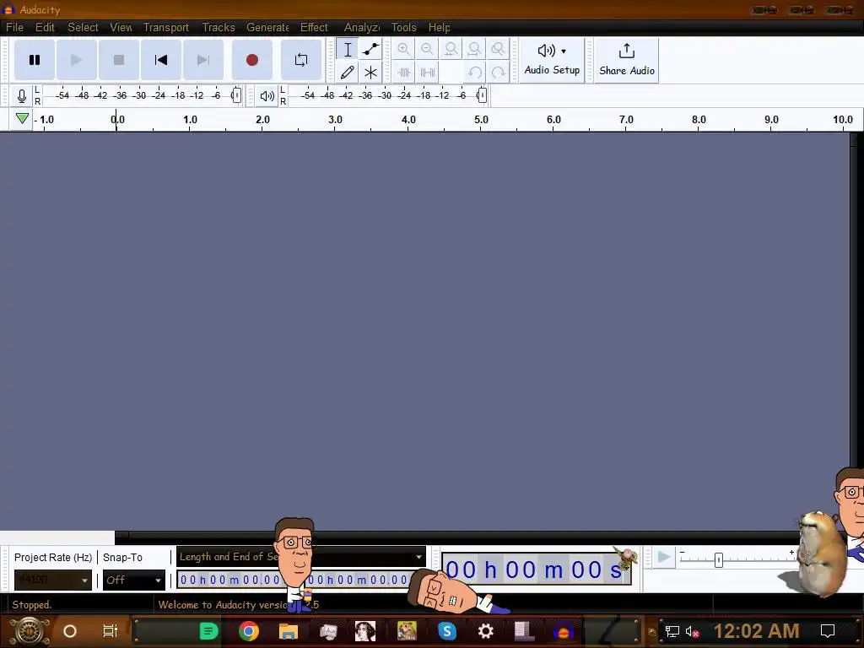Open the Tools menu

point(403,27)
